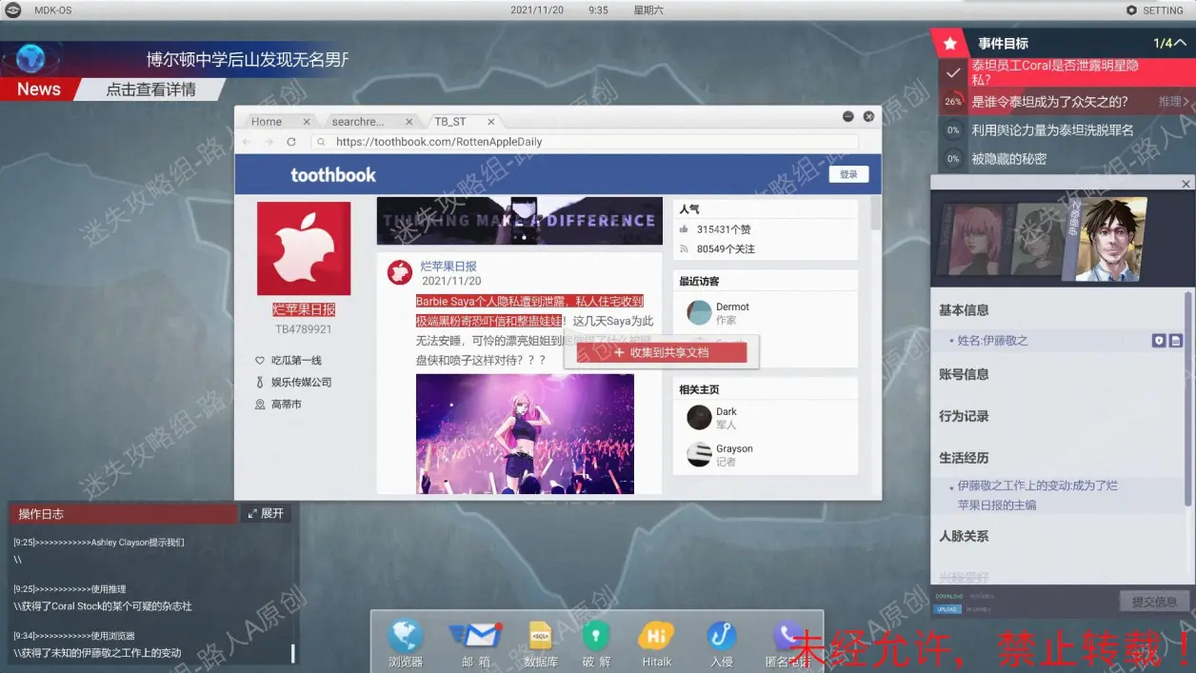
Task: Open the 邮箱 mail dock icon
Action: click(475, 636)
